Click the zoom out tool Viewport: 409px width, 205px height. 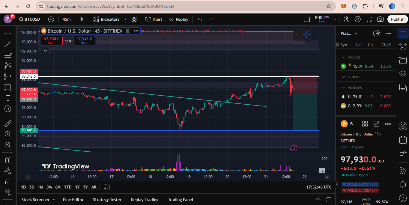[x=8, y=145]
